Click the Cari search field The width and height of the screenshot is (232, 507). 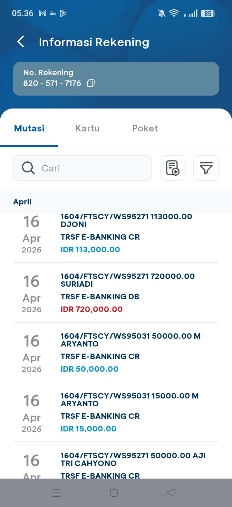(x=93, y=168)
